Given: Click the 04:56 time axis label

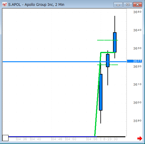Looking at the screenshot, I should pyautogui.click(x=92, y=139).
